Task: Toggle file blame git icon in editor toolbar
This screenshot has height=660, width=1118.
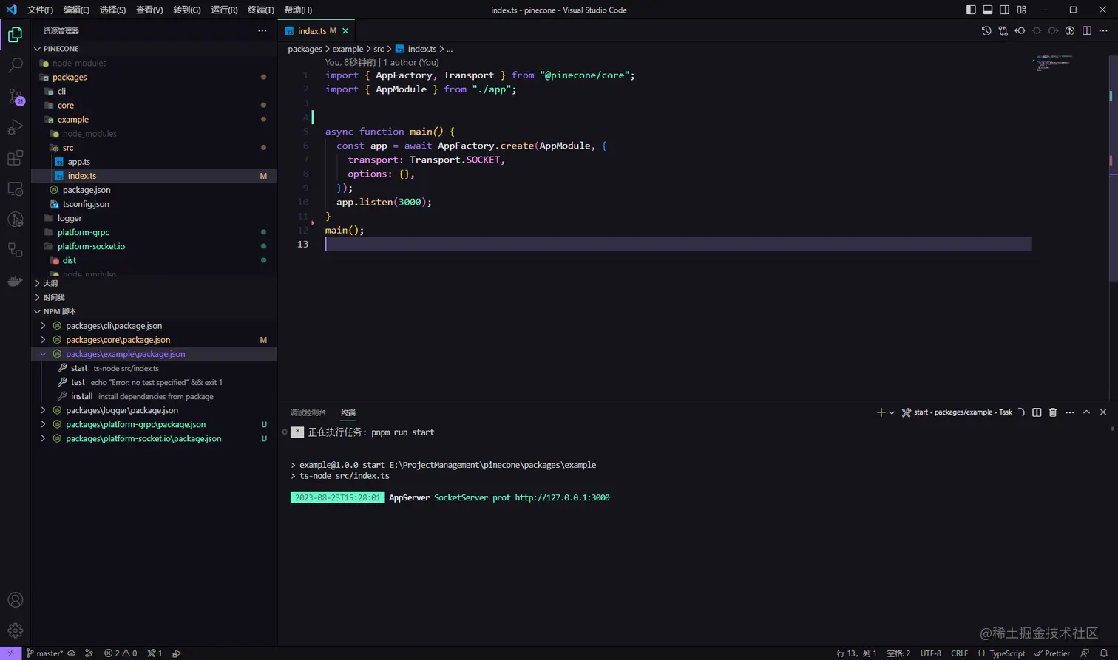Action: tap(1070, 31)
